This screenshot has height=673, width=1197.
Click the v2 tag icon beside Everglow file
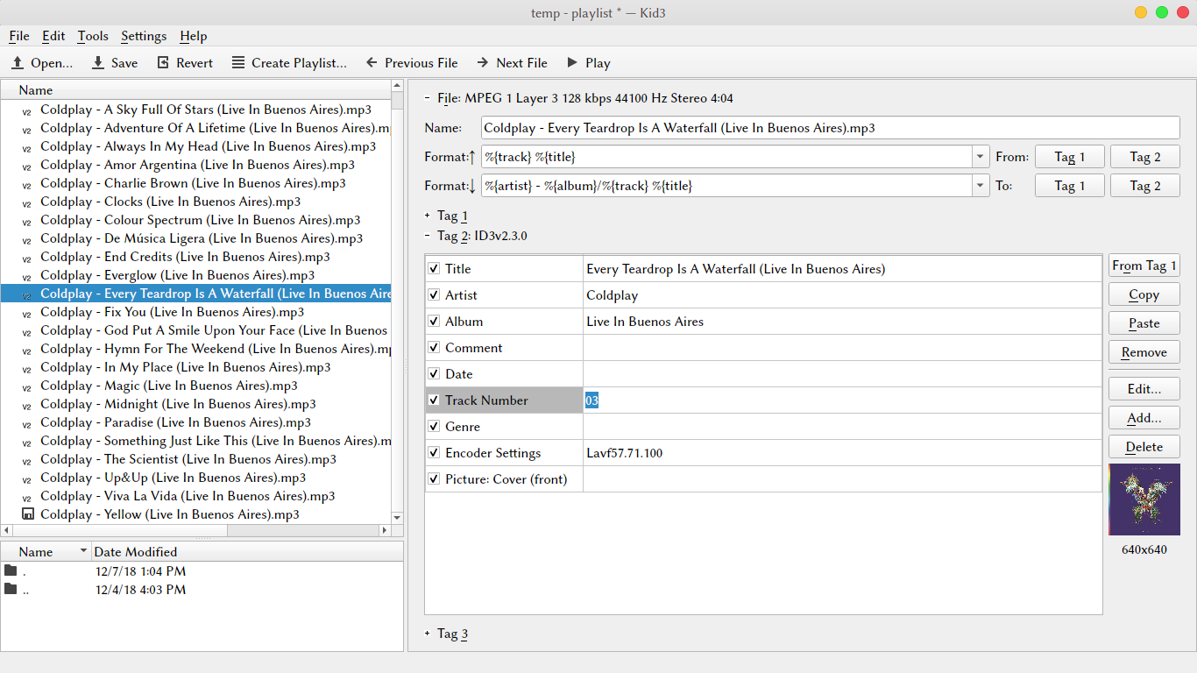pos(27,277)
